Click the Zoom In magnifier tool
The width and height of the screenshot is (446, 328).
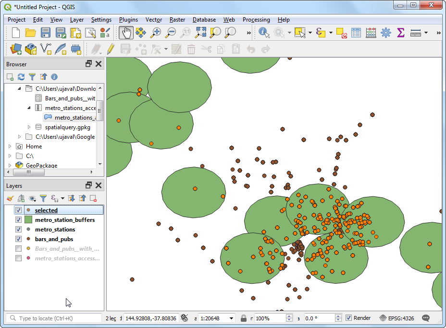(x=156, y=33)
